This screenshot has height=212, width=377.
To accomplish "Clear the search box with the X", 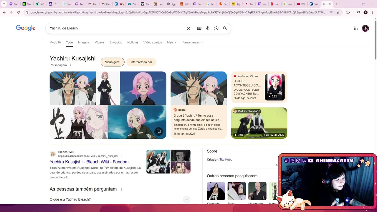I will click(188, 28).
